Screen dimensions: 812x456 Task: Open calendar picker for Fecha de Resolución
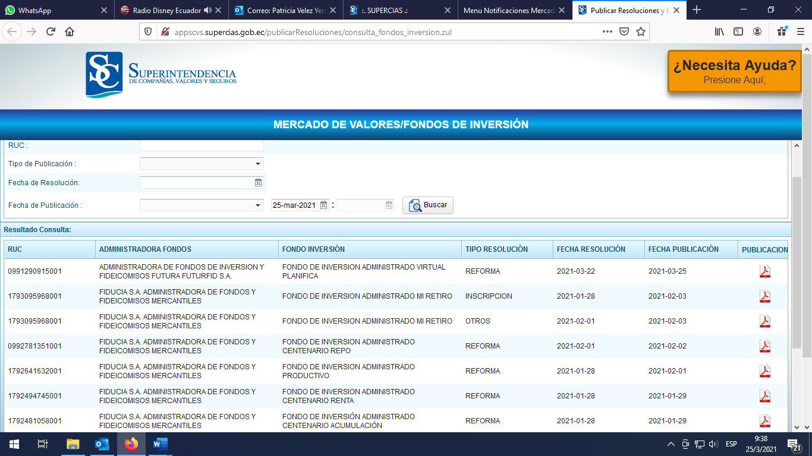tap(258, 183)
